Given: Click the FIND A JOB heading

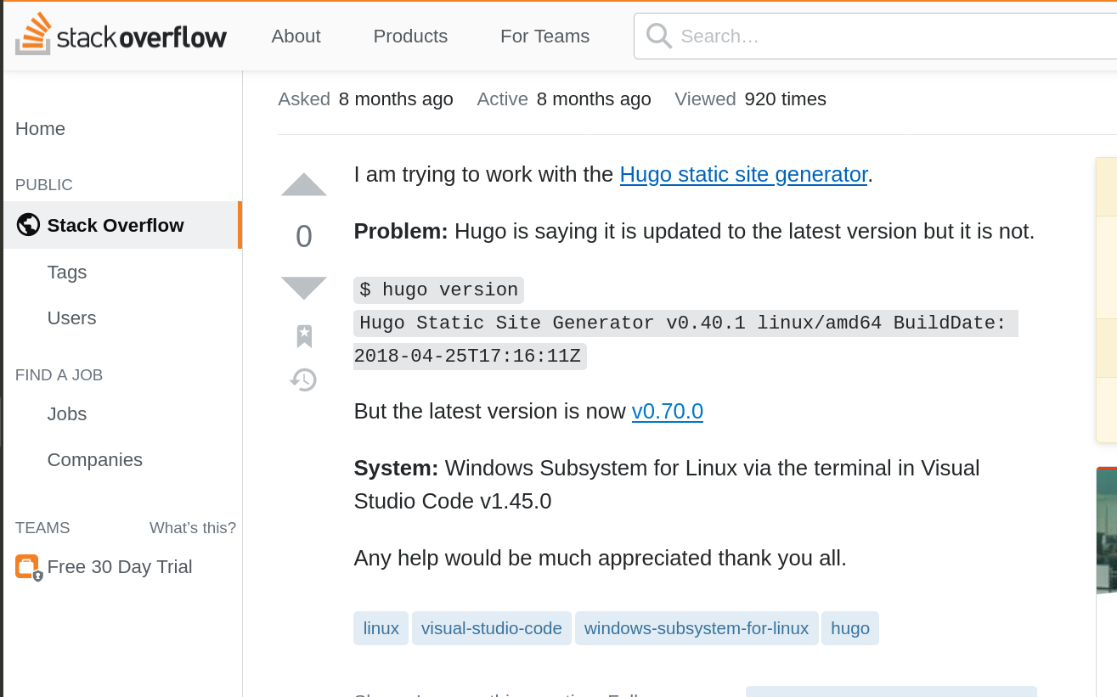Looking at the screenshot, I should pyautogui.click(x=59, y=374).
